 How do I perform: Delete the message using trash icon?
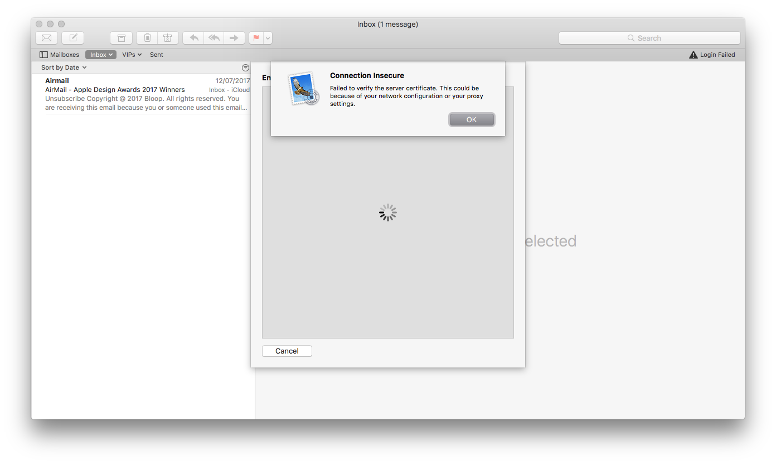[147, 37]
